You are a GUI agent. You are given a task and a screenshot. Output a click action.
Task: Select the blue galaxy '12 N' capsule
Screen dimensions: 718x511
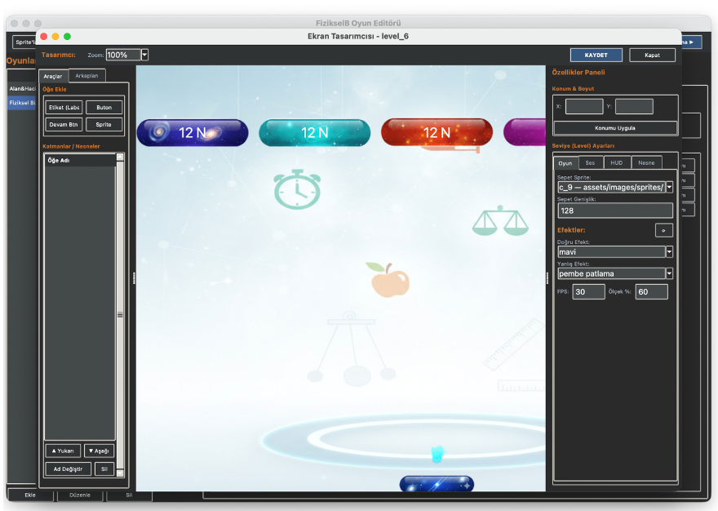click(x=192, y=132)
